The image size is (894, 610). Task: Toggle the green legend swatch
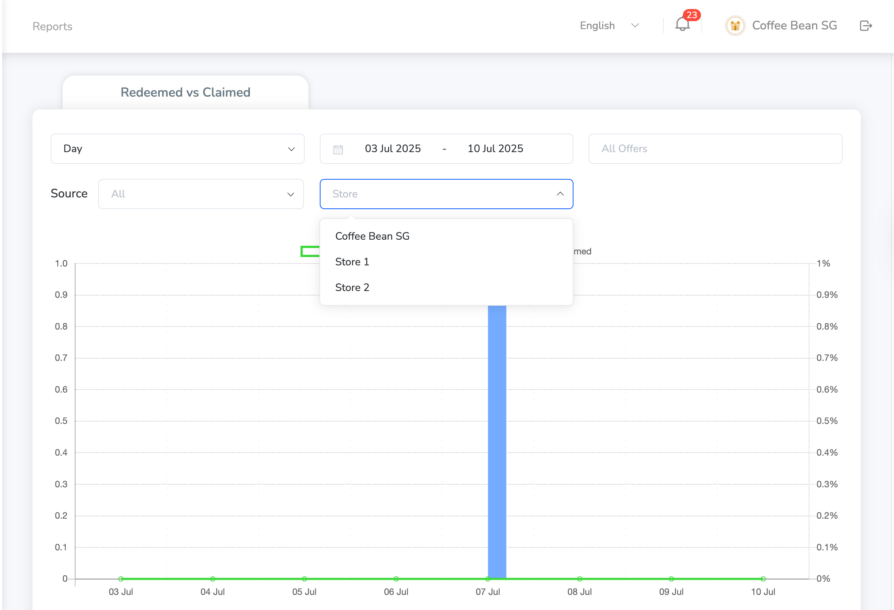pyautogui.click(x=310, y=251)
